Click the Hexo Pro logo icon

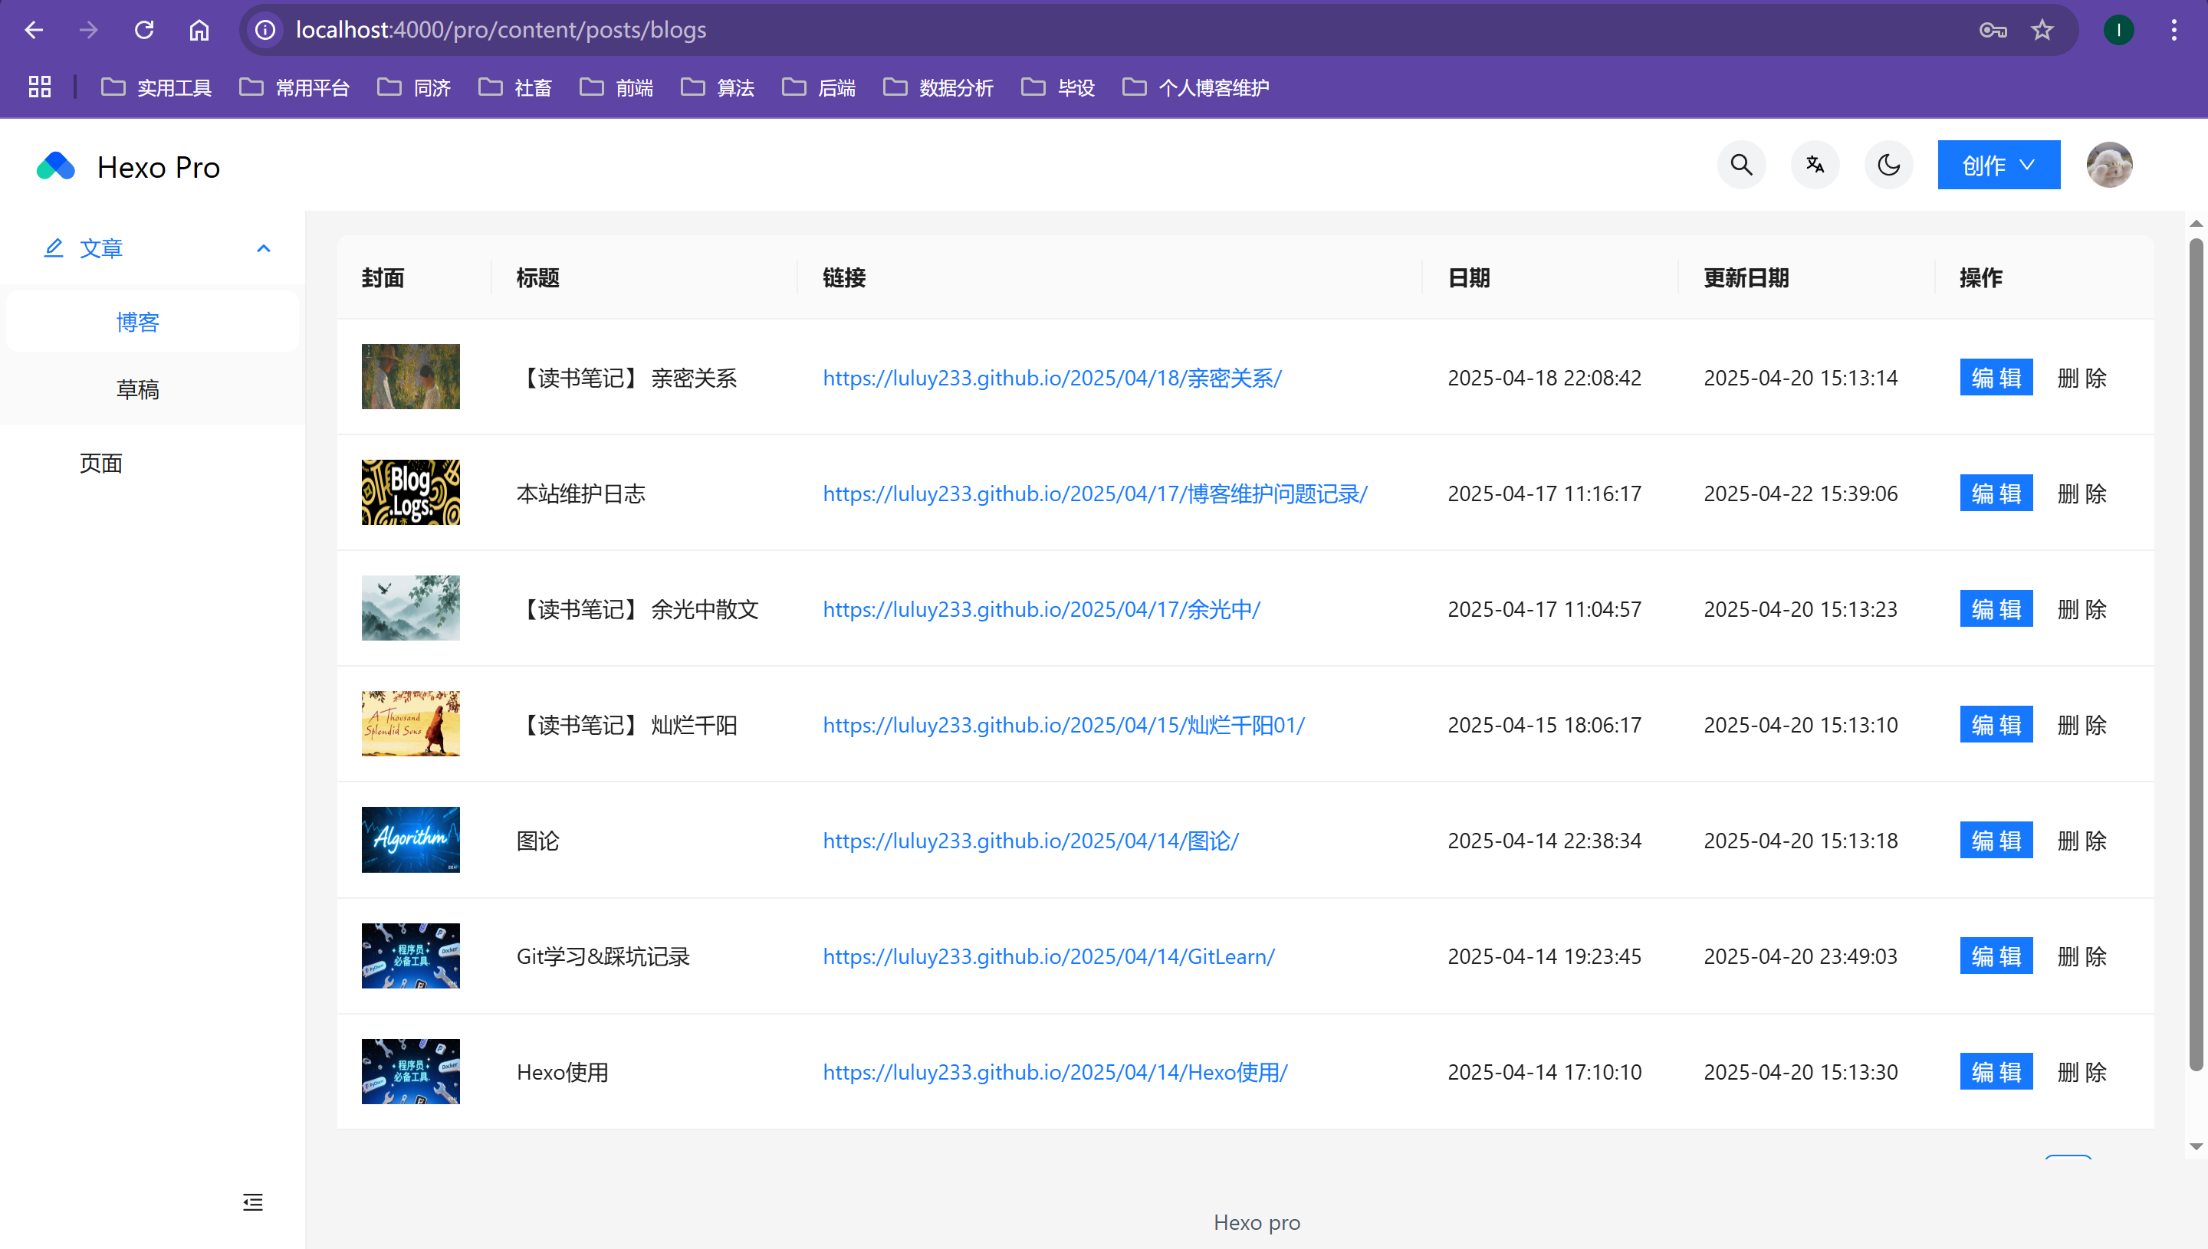click(x=56, y=166)
